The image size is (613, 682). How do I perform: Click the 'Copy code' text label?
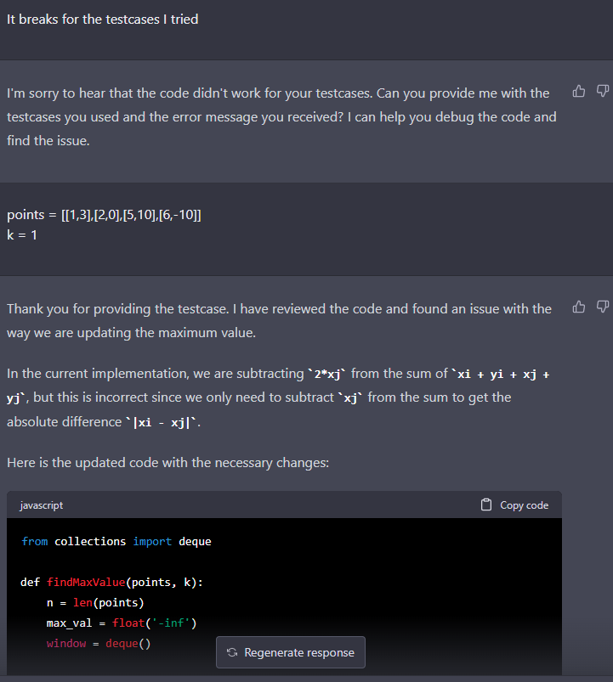tap(524, 505)
